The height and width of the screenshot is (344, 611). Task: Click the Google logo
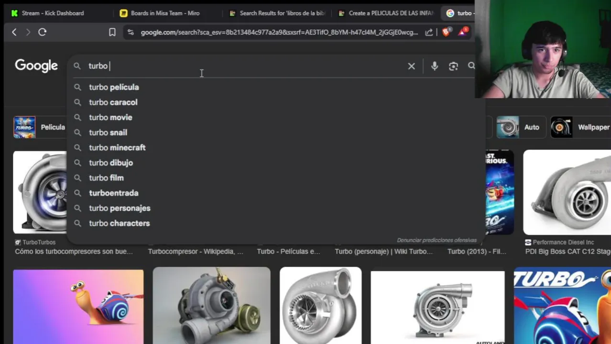(x=36, y=66)
